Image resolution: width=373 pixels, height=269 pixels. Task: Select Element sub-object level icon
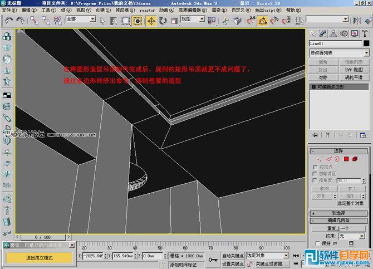tap(355, 159)
